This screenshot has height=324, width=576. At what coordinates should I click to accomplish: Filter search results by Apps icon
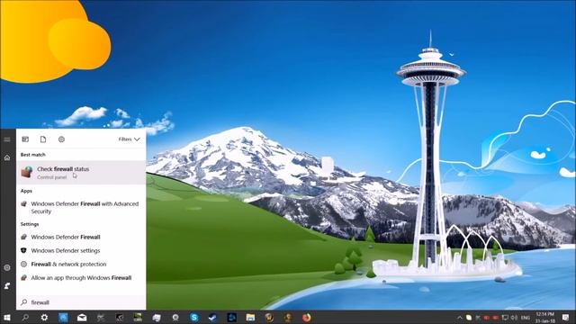[25, 139]
